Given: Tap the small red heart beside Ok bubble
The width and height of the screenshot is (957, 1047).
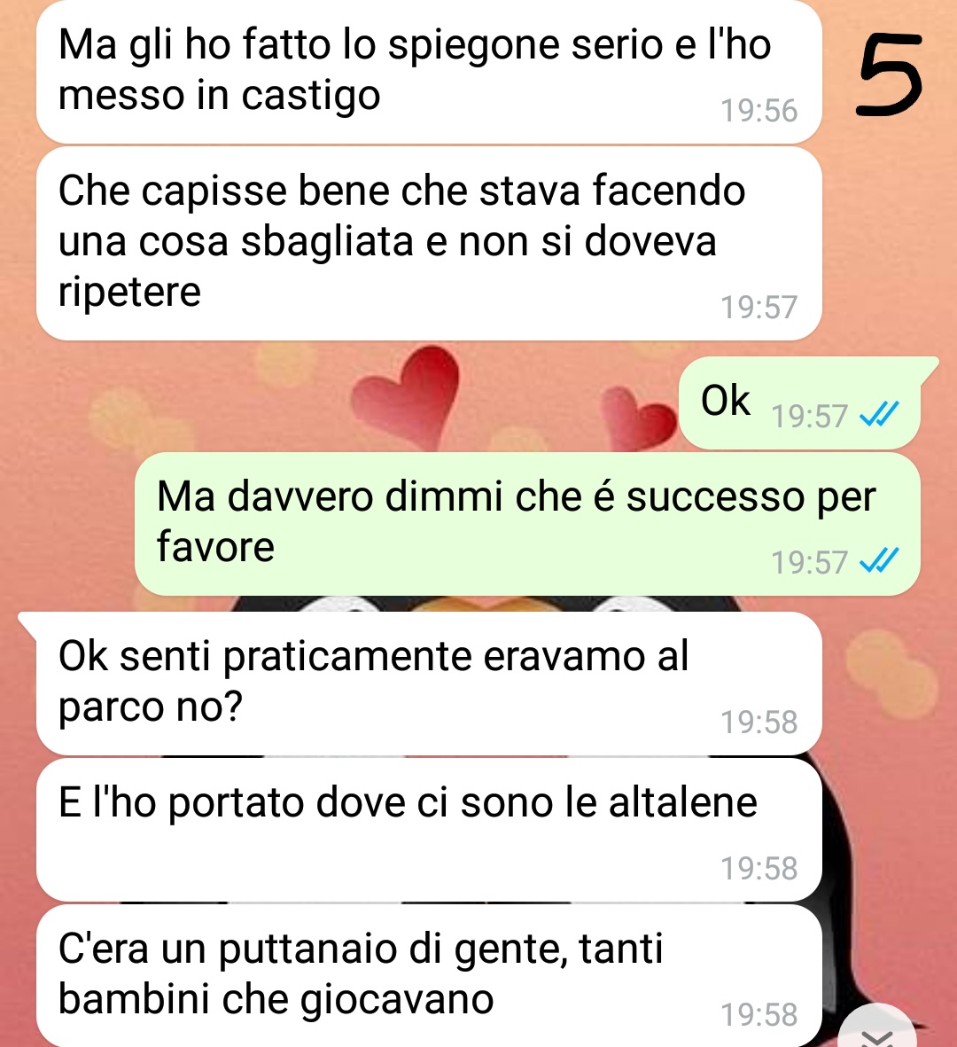Looking at the screenshot, I should (639, 418).
